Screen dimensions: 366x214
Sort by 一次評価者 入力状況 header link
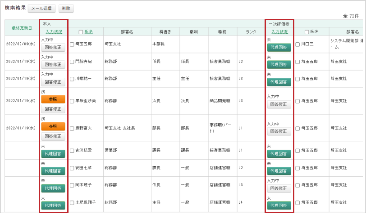click(x=279, y=32)
